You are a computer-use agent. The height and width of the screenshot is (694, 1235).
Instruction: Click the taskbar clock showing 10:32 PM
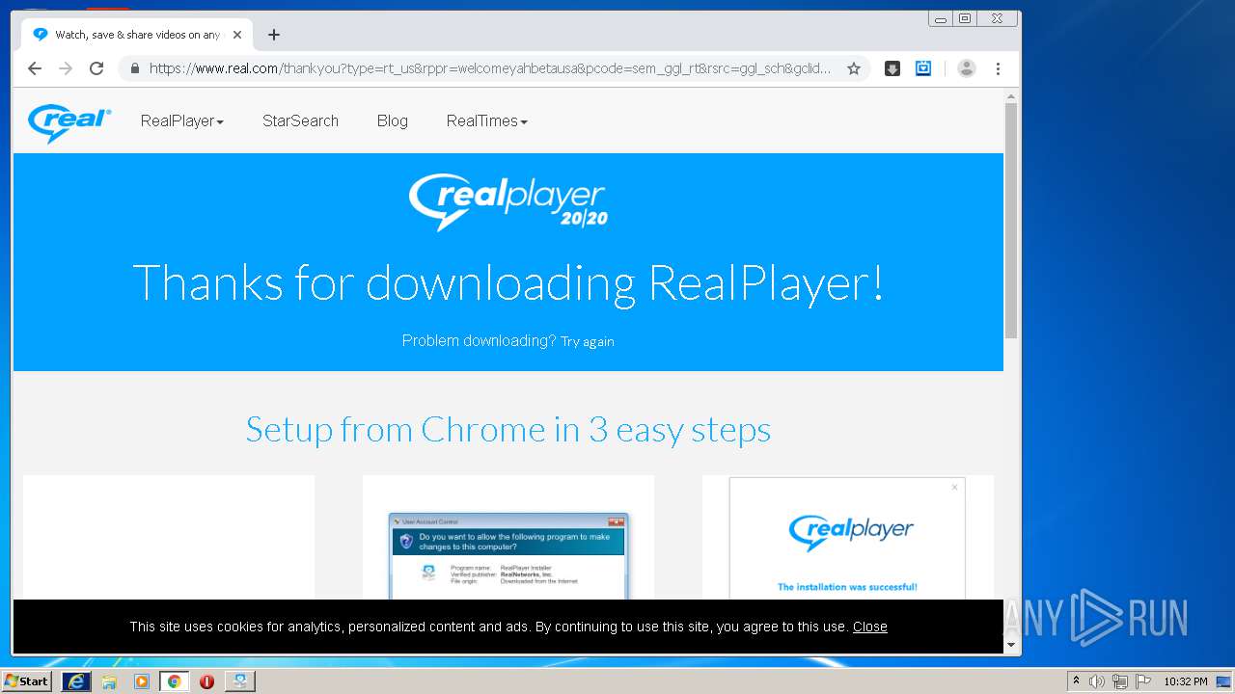pos(1185,681)
